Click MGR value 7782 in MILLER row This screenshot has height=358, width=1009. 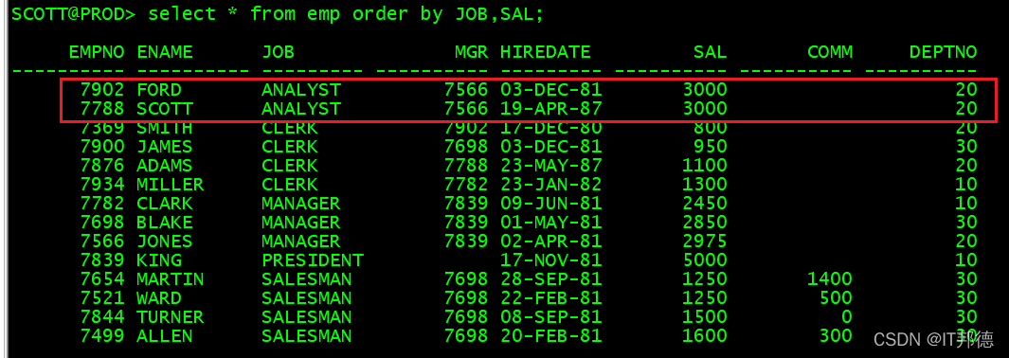pos(466,185)
